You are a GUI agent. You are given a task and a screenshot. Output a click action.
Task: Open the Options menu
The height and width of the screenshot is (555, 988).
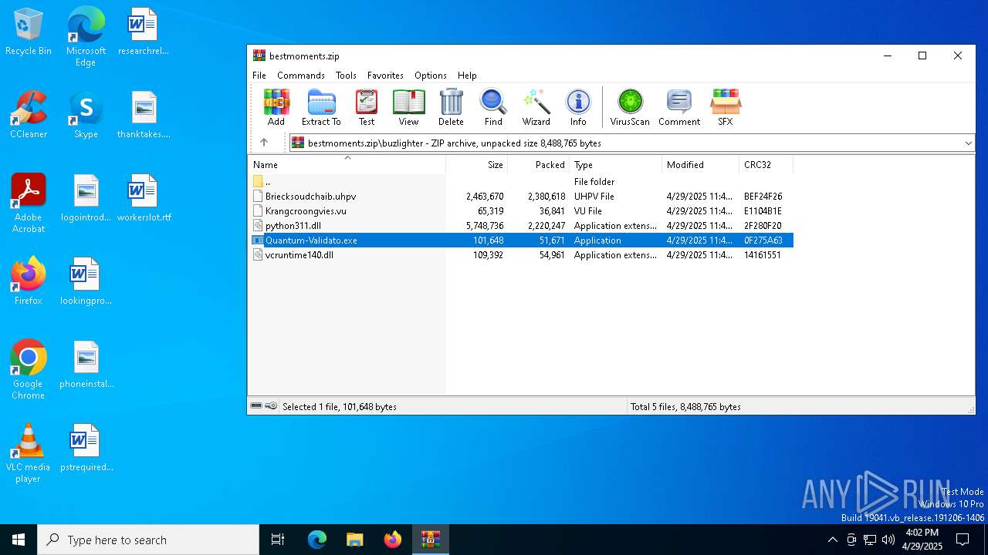[431, 76]
